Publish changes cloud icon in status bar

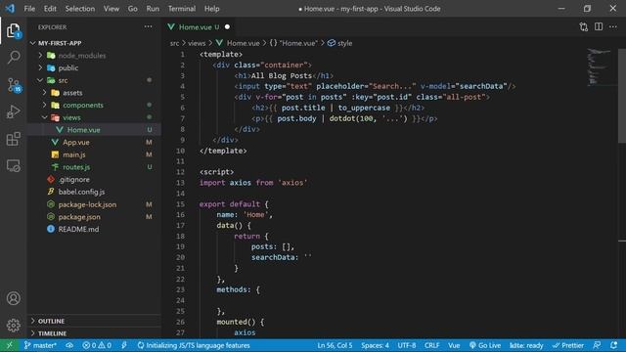click(69, 345)
